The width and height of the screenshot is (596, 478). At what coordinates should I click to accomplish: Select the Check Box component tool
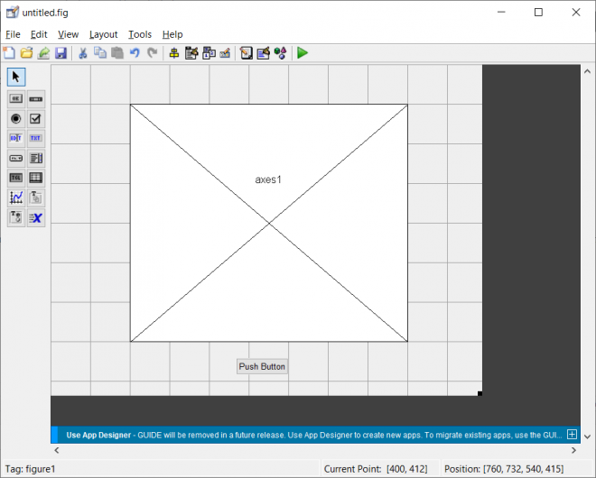(36, 118)
